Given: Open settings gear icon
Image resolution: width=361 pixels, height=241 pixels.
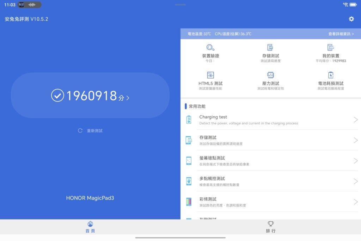Looking at the screenshot, I should tap(351, 19).
